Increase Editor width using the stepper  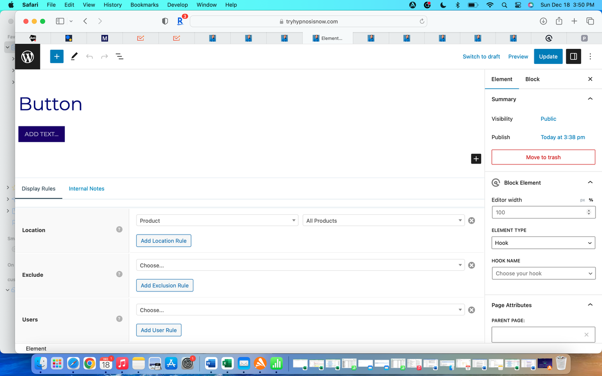[588, 210]
